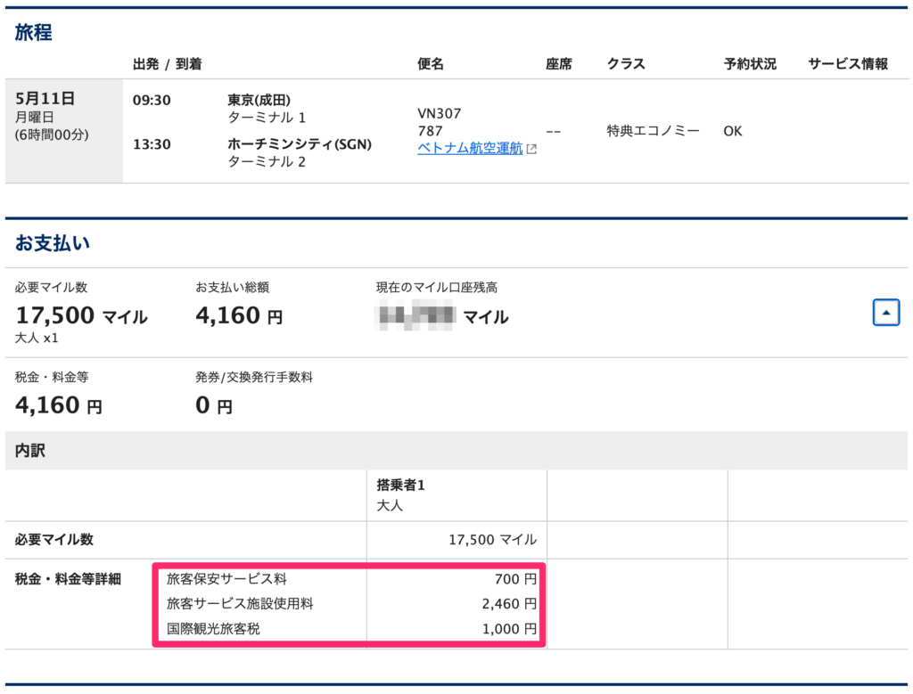The image size is (913, 694).
Task: Select the 旅客サービス施設使用料 line
Action: tap(240, 604)
